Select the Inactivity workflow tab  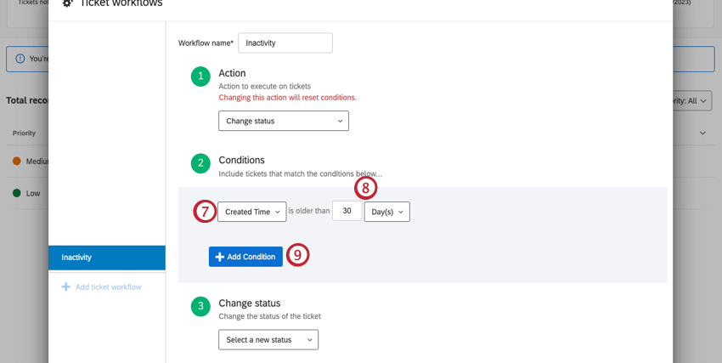click(x=107, y=257)
